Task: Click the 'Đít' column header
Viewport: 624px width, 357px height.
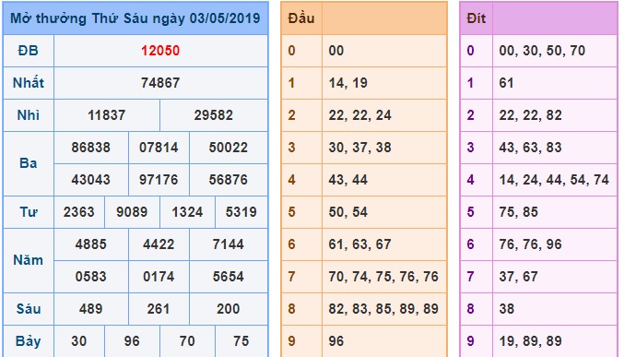Action: (476, 18)
